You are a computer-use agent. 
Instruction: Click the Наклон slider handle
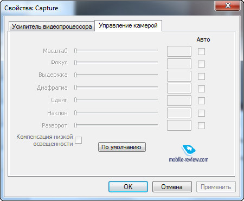[75, 113]
